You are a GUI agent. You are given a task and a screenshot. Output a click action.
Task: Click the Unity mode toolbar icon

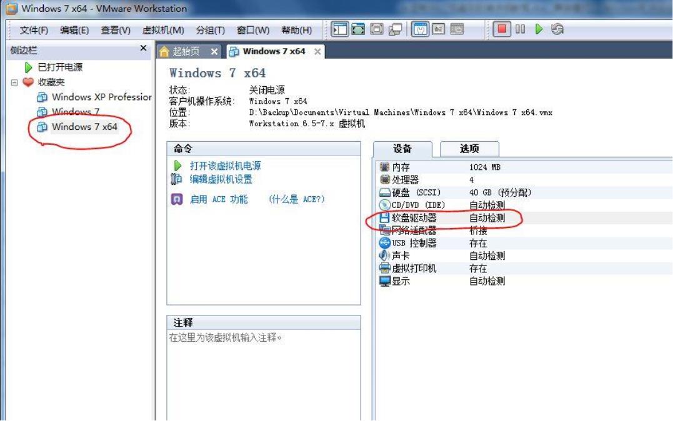click(x=396, y=29)
